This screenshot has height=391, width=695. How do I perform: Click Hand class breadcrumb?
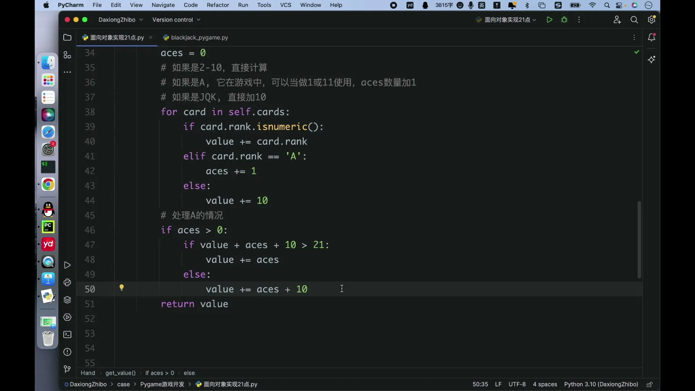pos(88,373)
